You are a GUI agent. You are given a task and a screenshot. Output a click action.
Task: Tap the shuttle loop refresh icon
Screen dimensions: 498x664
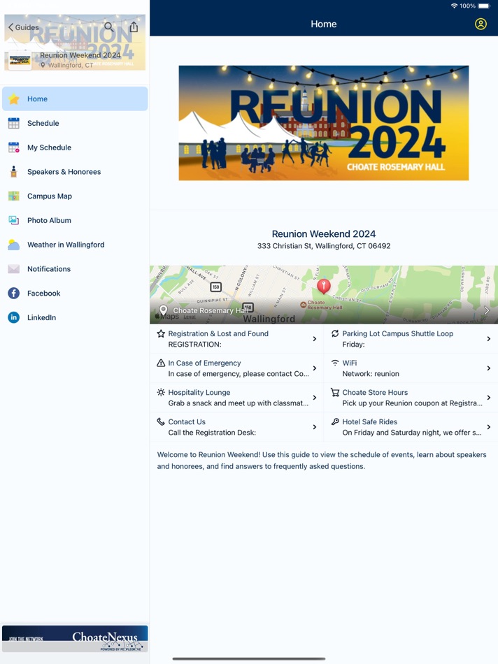pyautogui.click(x=335, y=333)
